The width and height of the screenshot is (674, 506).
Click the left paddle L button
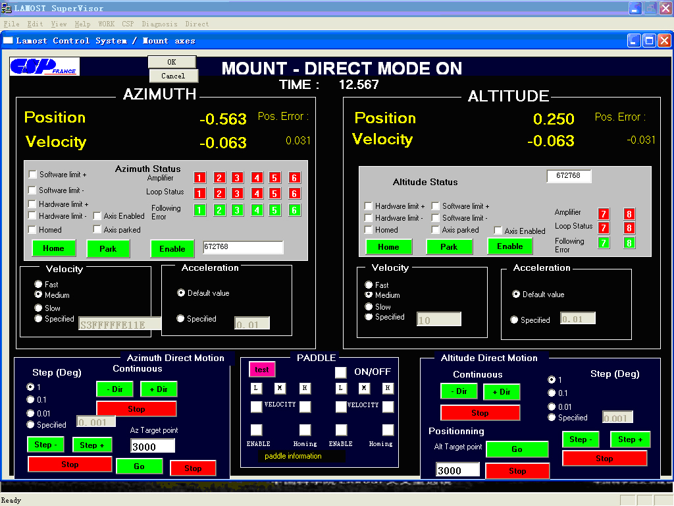(256, 388)
